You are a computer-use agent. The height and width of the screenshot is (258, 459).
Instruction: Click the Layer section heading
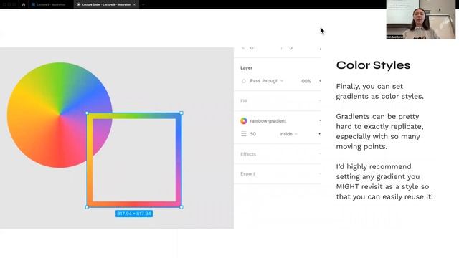[x=247, y=67]
